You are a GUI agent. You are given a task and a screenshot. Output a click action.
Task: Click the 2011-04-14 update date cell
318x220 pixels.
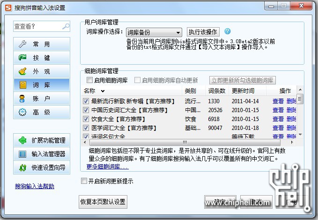(x=245, y=101)
